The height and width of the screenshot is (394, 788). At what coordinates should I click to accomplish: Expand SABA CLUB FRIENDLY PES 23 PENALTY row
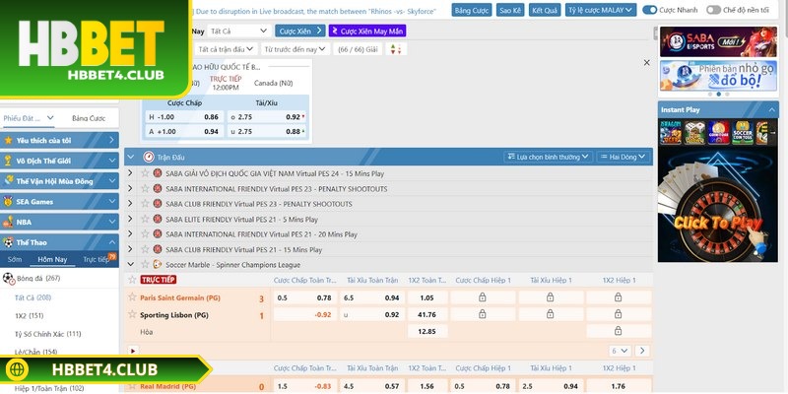(x=130, y=204)
